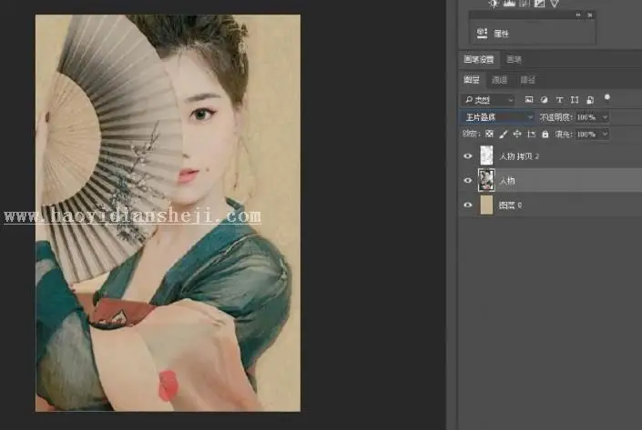This screenshot has height=430, width=642.
Task: Open the layer filter type (类型) dropdown
Action: click(488, 100)
